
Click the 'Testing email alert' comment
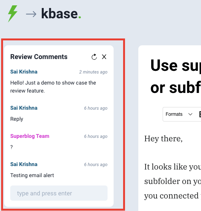pos(32,175)
